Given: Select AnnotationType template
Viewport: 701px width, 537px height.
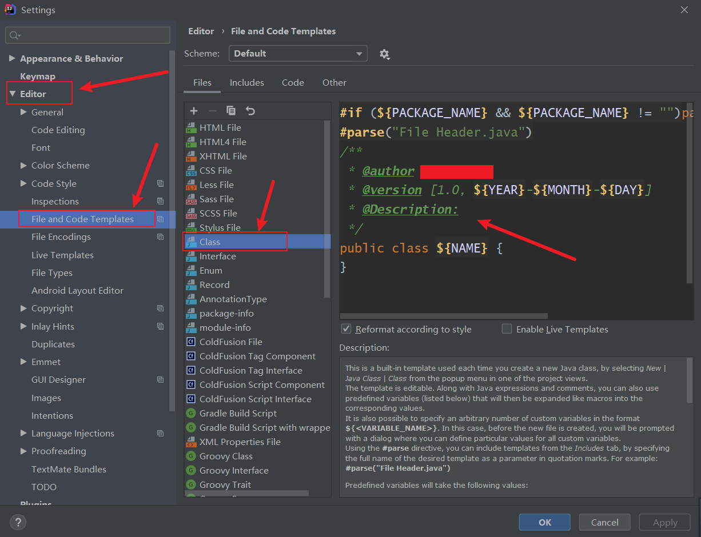Looking at the screenshot, I should 233,299.
